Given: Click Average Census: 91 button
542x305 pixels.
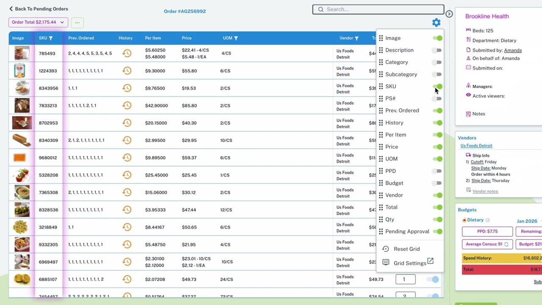Looking at the screenshot, I should click(487, 244).
